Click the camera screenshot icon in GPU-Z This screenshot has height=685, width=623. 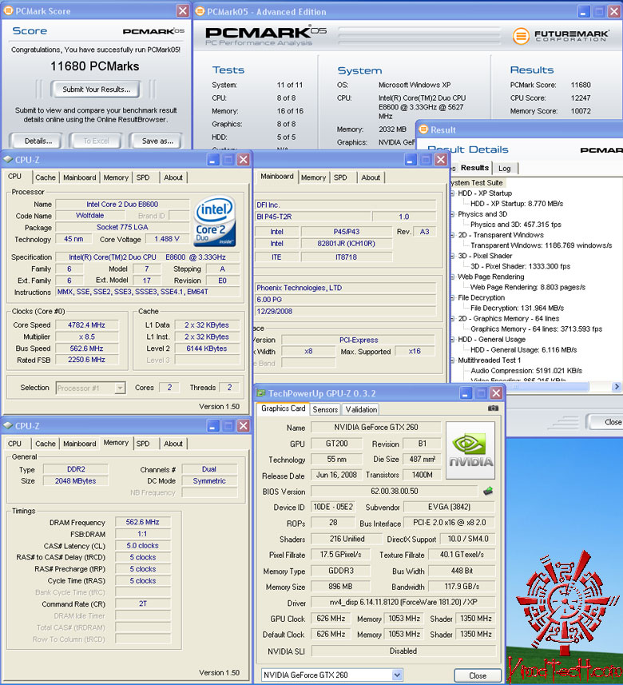493,408
